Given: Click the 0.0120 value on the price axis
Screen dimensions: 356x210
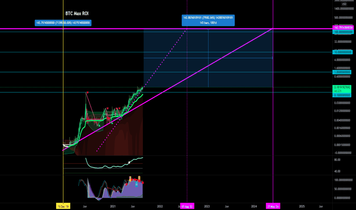Looking at the screenshot, I should [x=342, y=111].
